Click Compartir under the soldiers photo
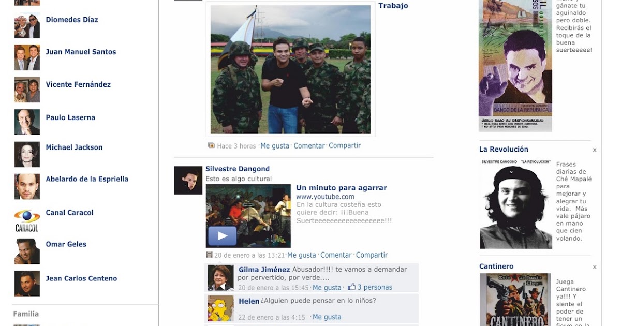621x326 pixels. click(x=345, y=146)
